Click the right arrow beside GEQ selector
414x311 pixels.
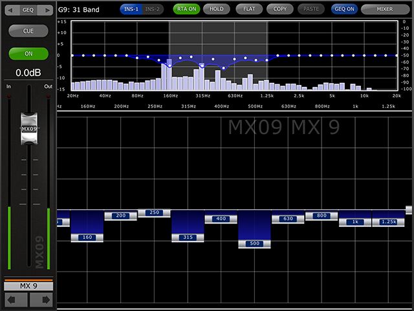coord(45,10)
